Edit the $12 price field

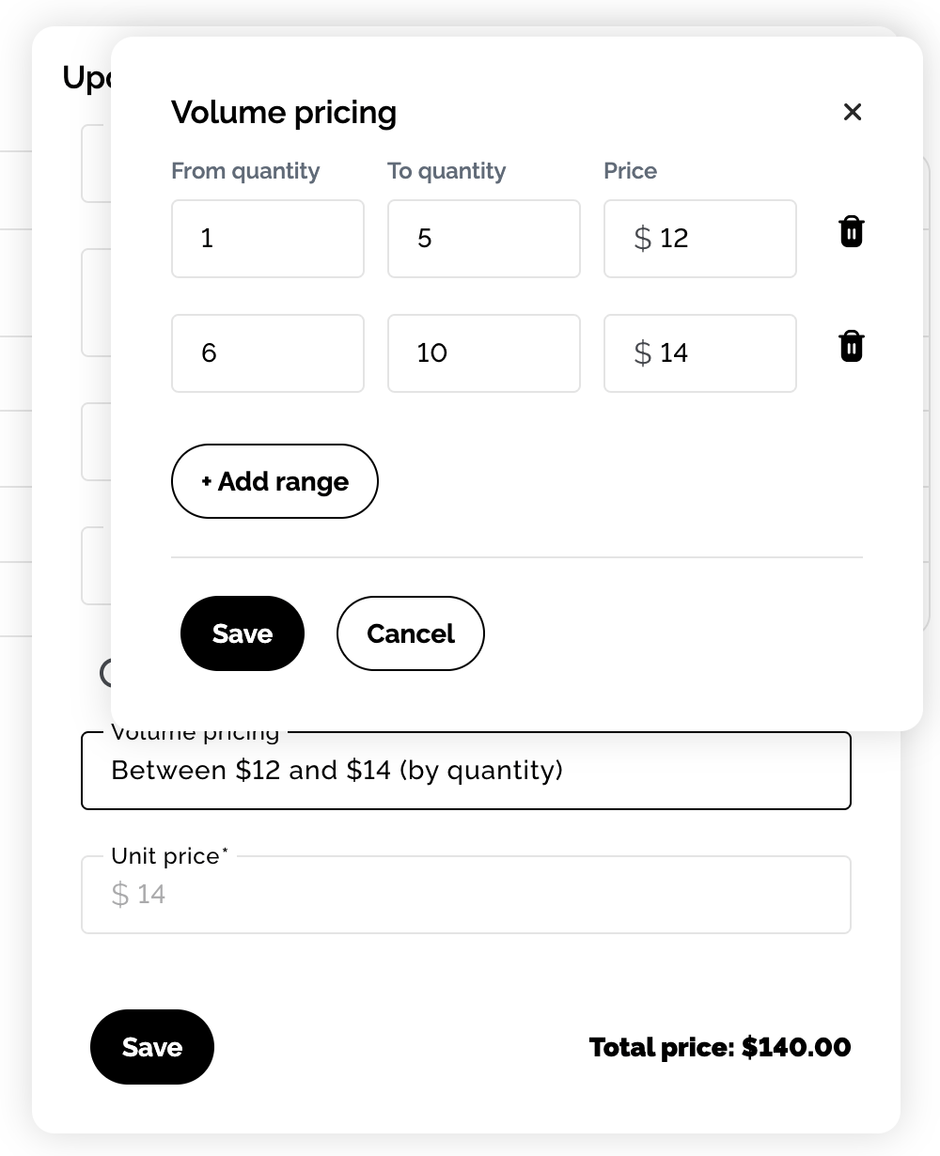(700, 239)
